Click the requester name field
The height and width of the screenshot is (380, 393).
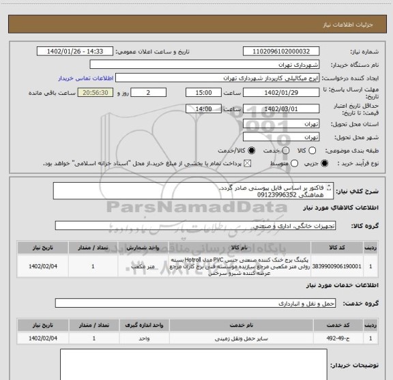(x=217, y=78)
